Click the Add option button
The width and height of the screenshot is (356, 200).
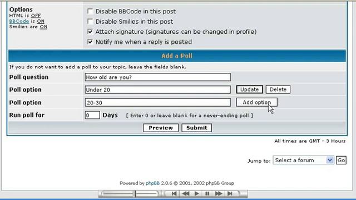[256, 102]
